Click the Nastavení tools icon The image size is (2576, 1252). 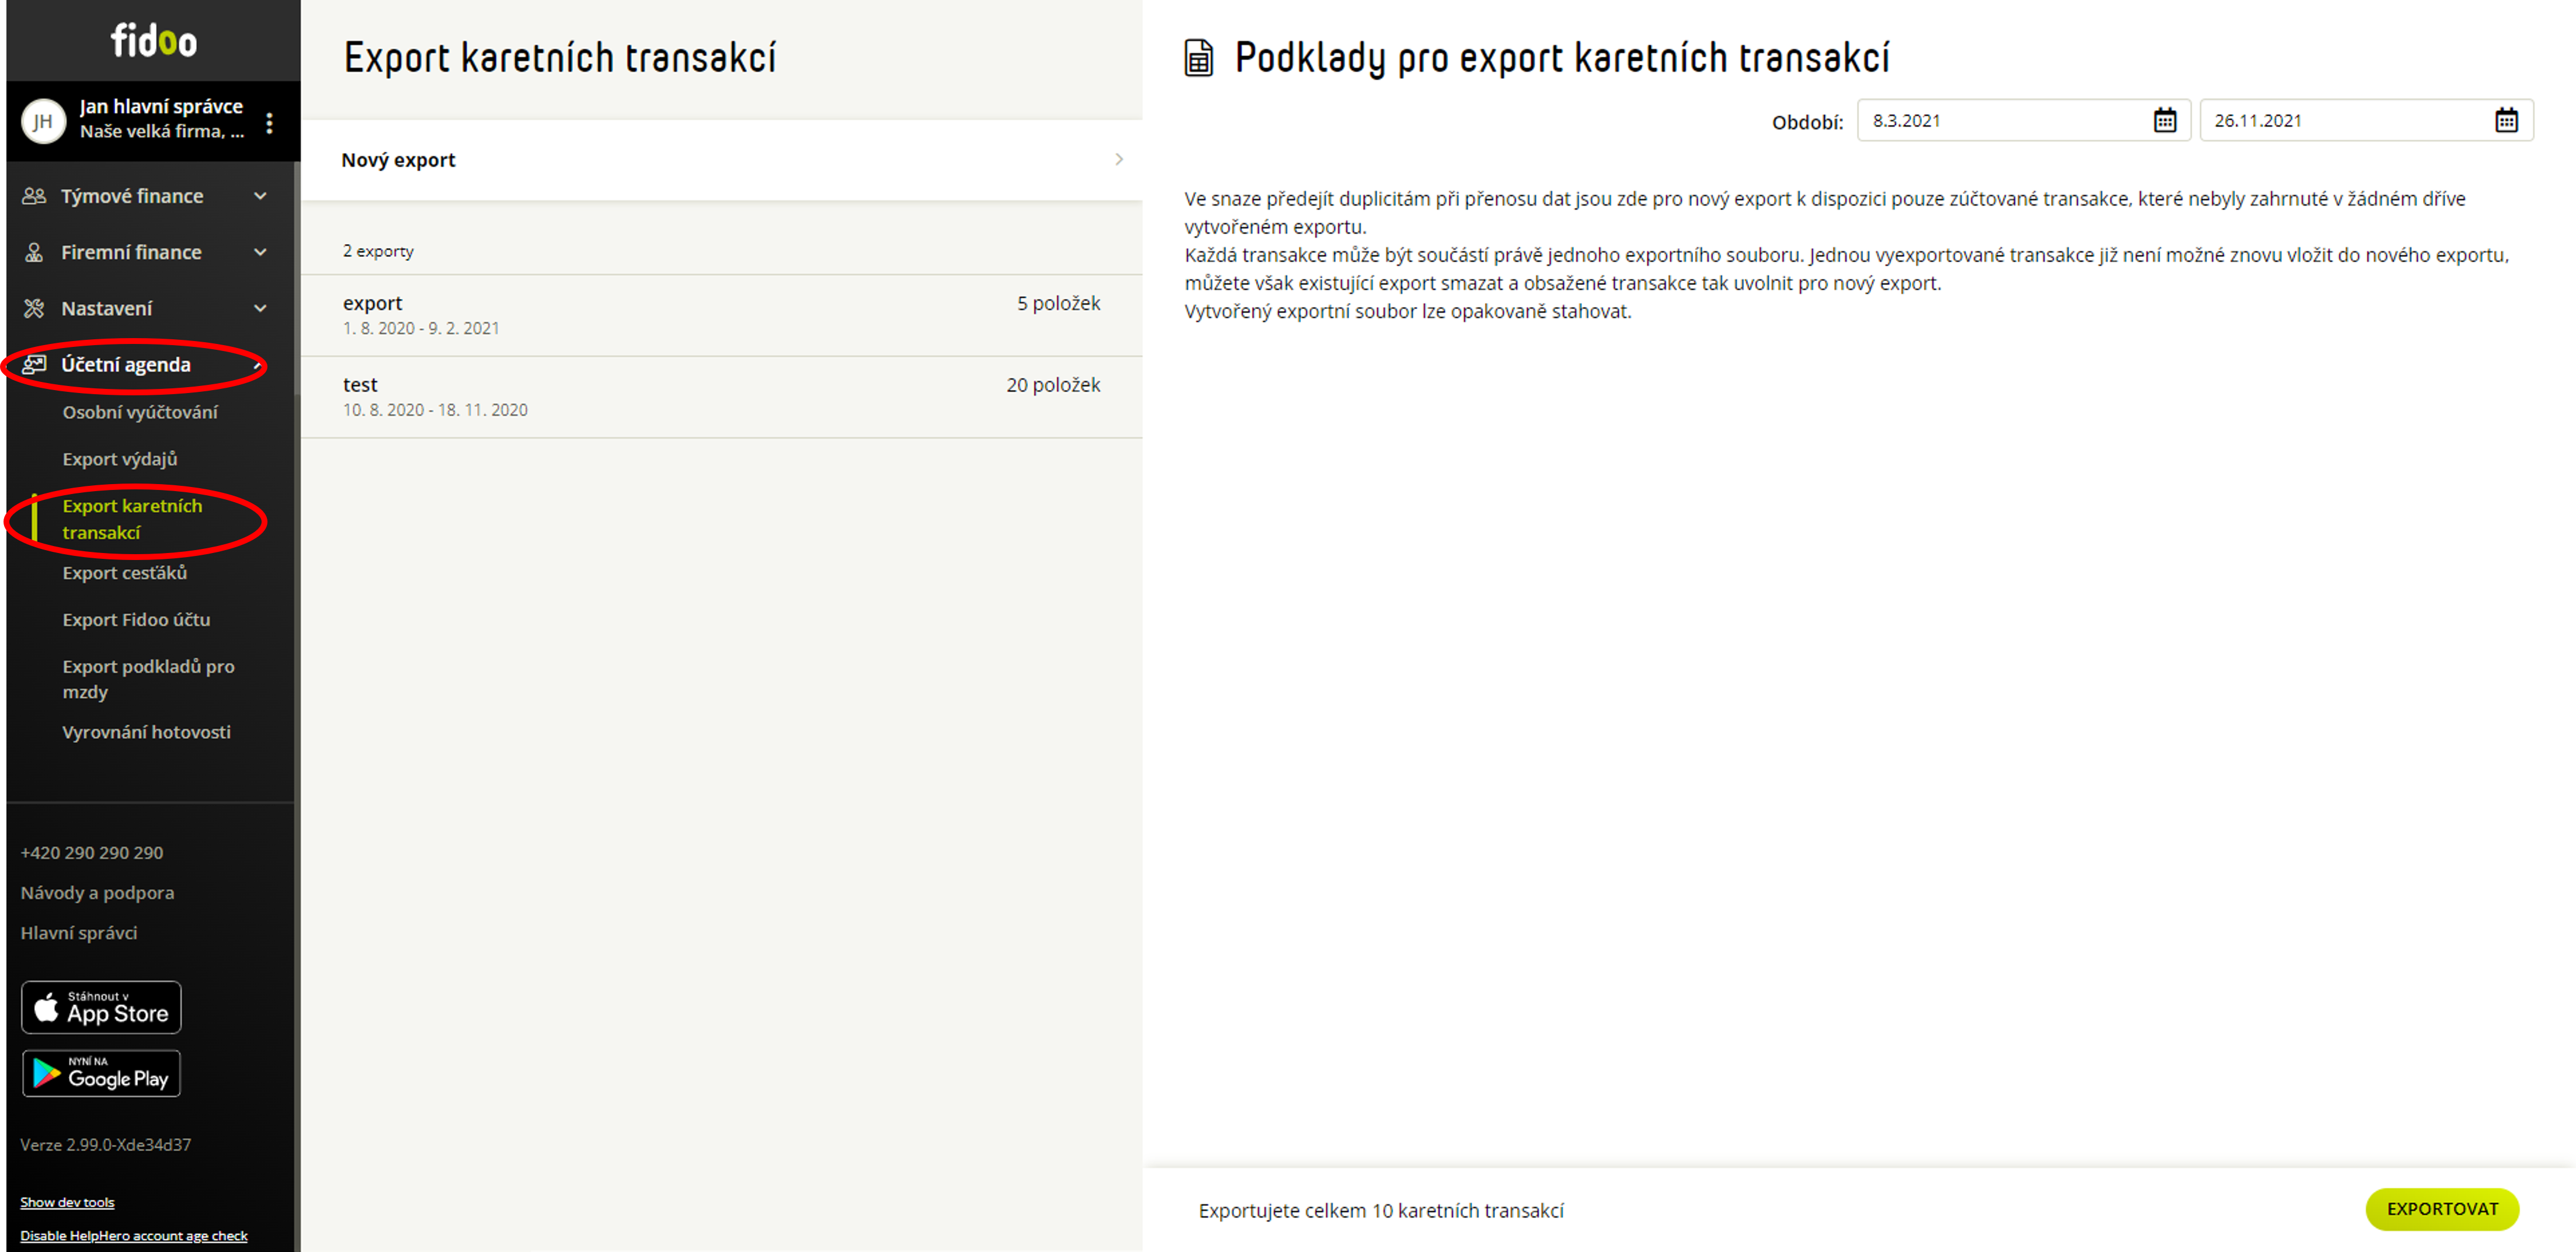[x=34, y=308]
